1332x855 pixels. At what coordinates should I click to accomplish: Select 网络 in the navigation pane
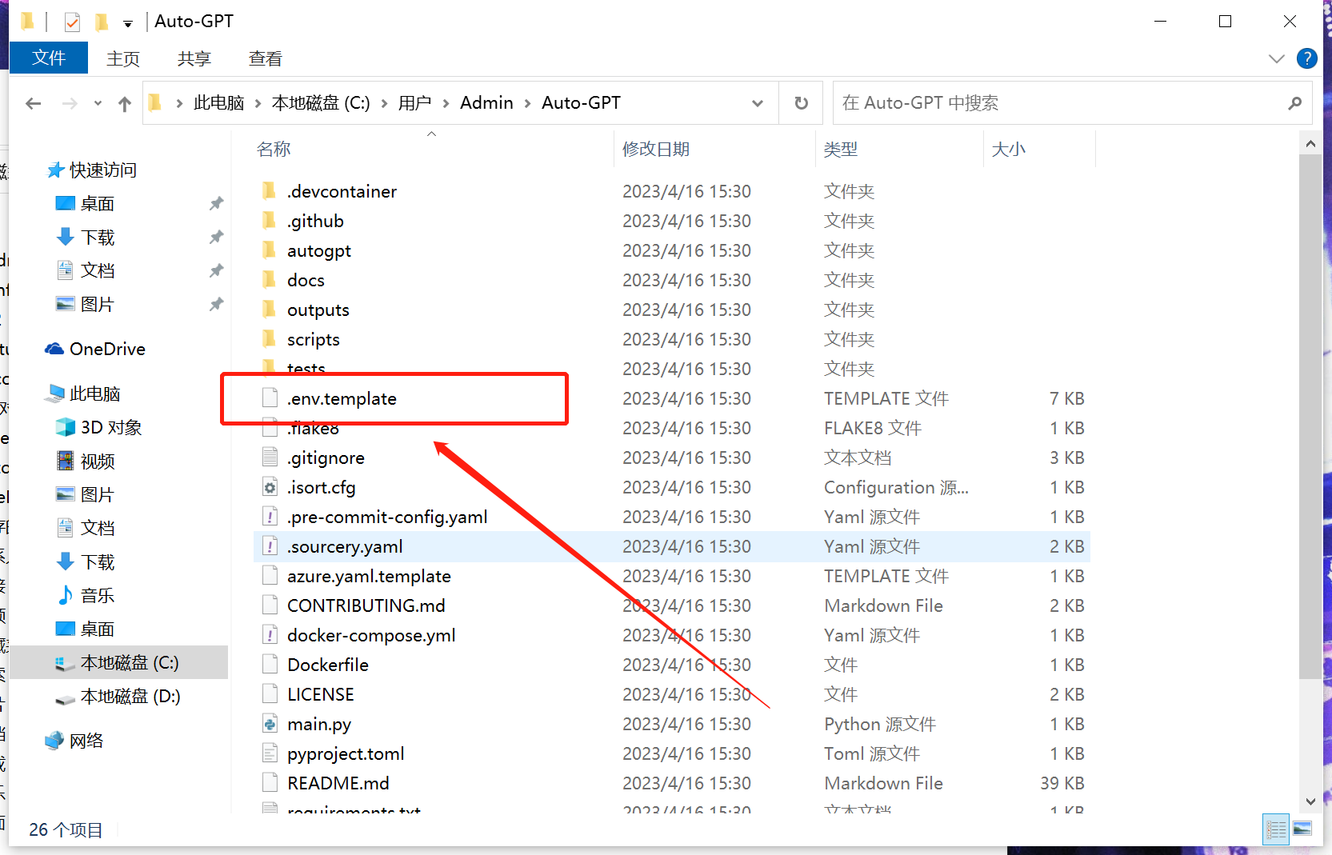[86, 741]
